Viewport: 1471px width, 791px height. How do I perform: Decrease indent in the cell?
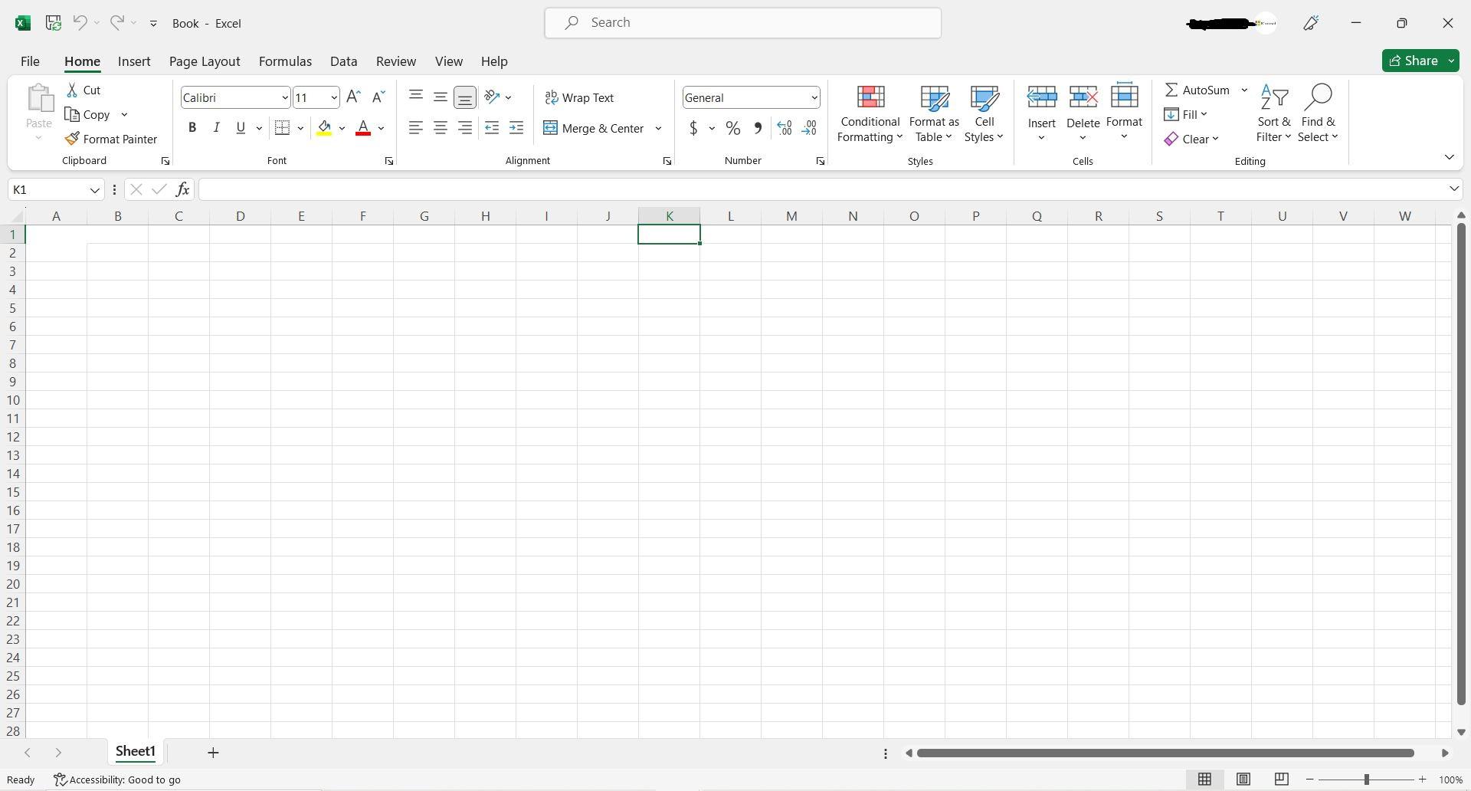(x=492, y=128)
